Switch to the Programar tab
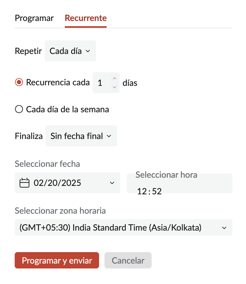Viewport: 246px width, 284px height. click(x=34, y=18)
